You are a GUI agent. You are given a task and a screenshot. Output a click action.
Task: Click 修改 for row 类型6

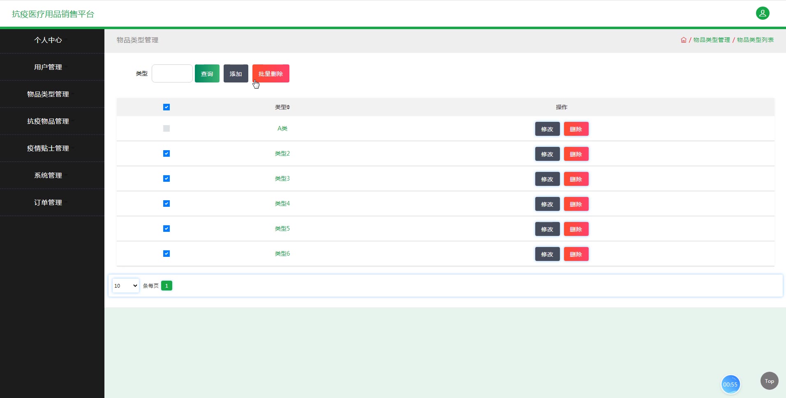tap(548, 254)
